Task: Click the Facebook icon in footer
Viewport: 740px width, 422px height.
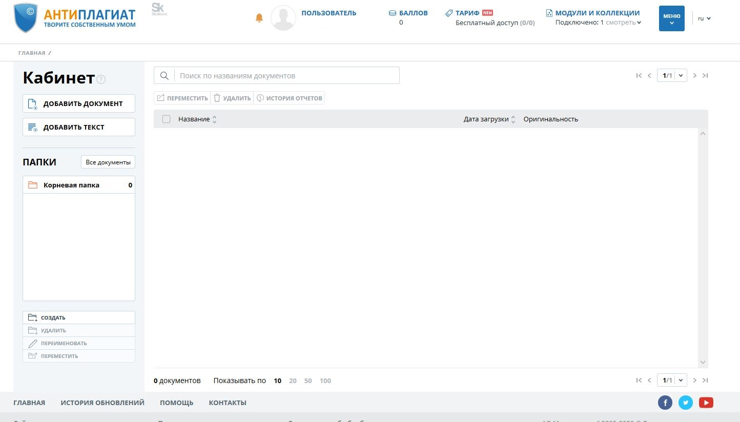Action: pyautogui.click(x=665, y=403)
